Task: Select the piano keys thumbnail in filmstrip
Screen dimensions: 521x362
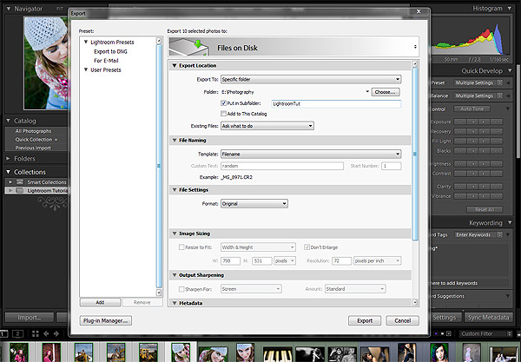Action: [x=278, y=354]
